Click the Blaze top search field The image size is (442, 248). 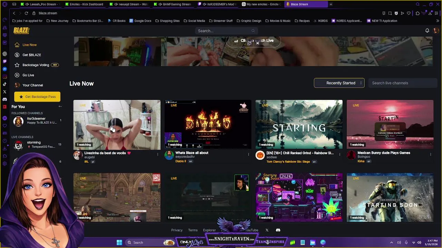(x=226, y=31)
